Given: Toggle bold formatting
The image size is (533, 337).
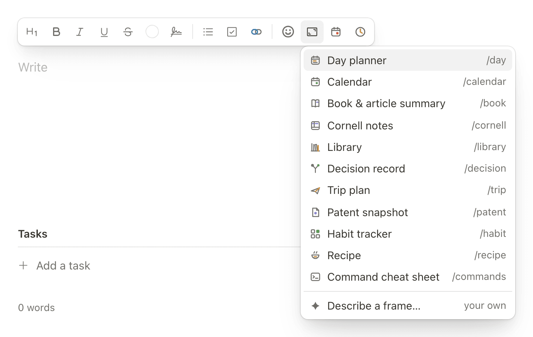Looking at the screenshot, I should point(56,32).
